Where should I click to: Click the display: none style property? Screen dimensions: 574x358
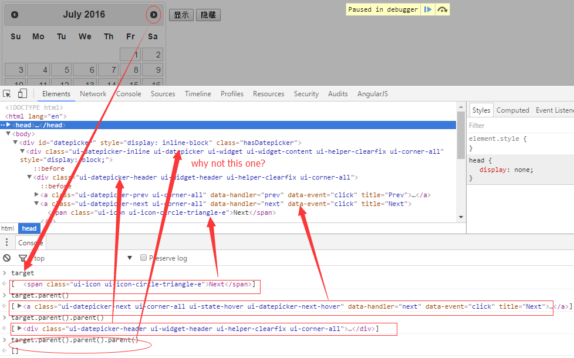(x=507, y=170)
